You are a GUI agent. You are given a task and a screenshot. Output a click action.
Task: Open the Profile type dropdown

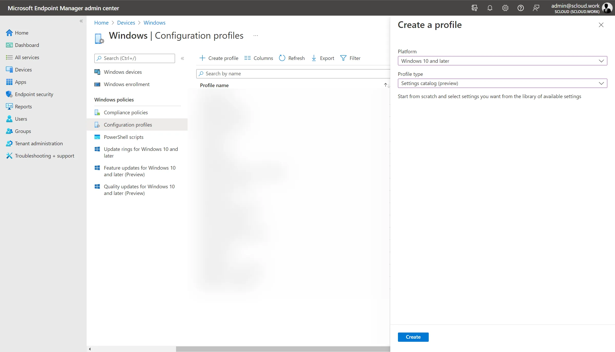click(x=502, y=83)
